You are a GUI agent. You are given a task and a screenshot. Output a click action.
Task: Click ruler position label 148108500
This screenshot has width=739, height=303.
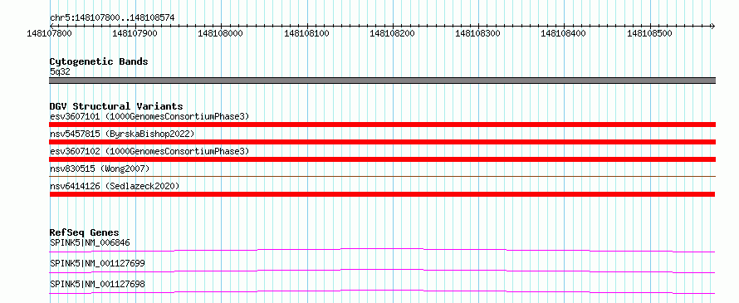coord(650,33)
